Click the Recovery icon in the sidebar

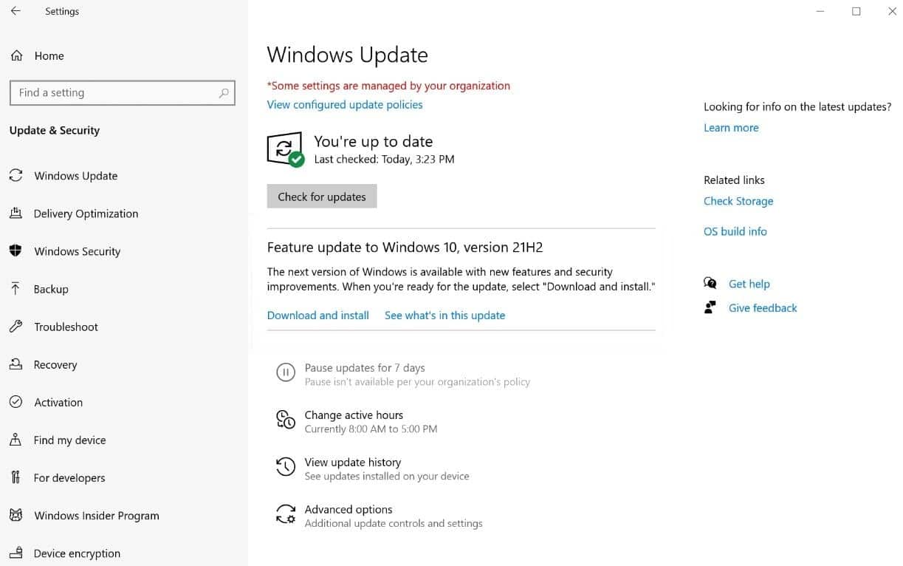[x=16, y=364]
